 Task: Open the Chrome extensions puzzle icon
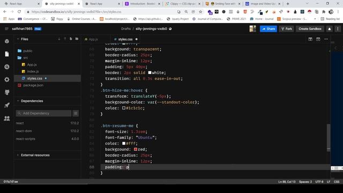click(x=324, y=12)
